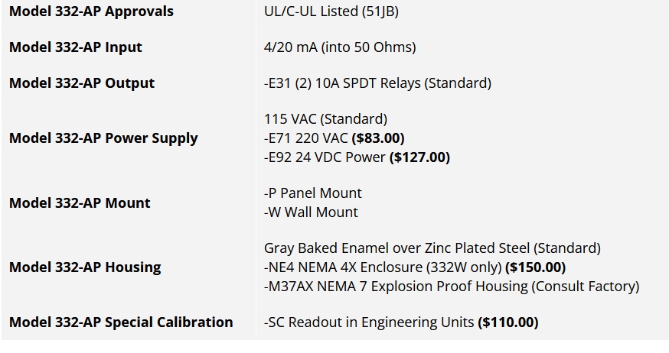Click the -SC Readout in Engineering Units option
The image size is (669, 353).
tap(370, 322)
